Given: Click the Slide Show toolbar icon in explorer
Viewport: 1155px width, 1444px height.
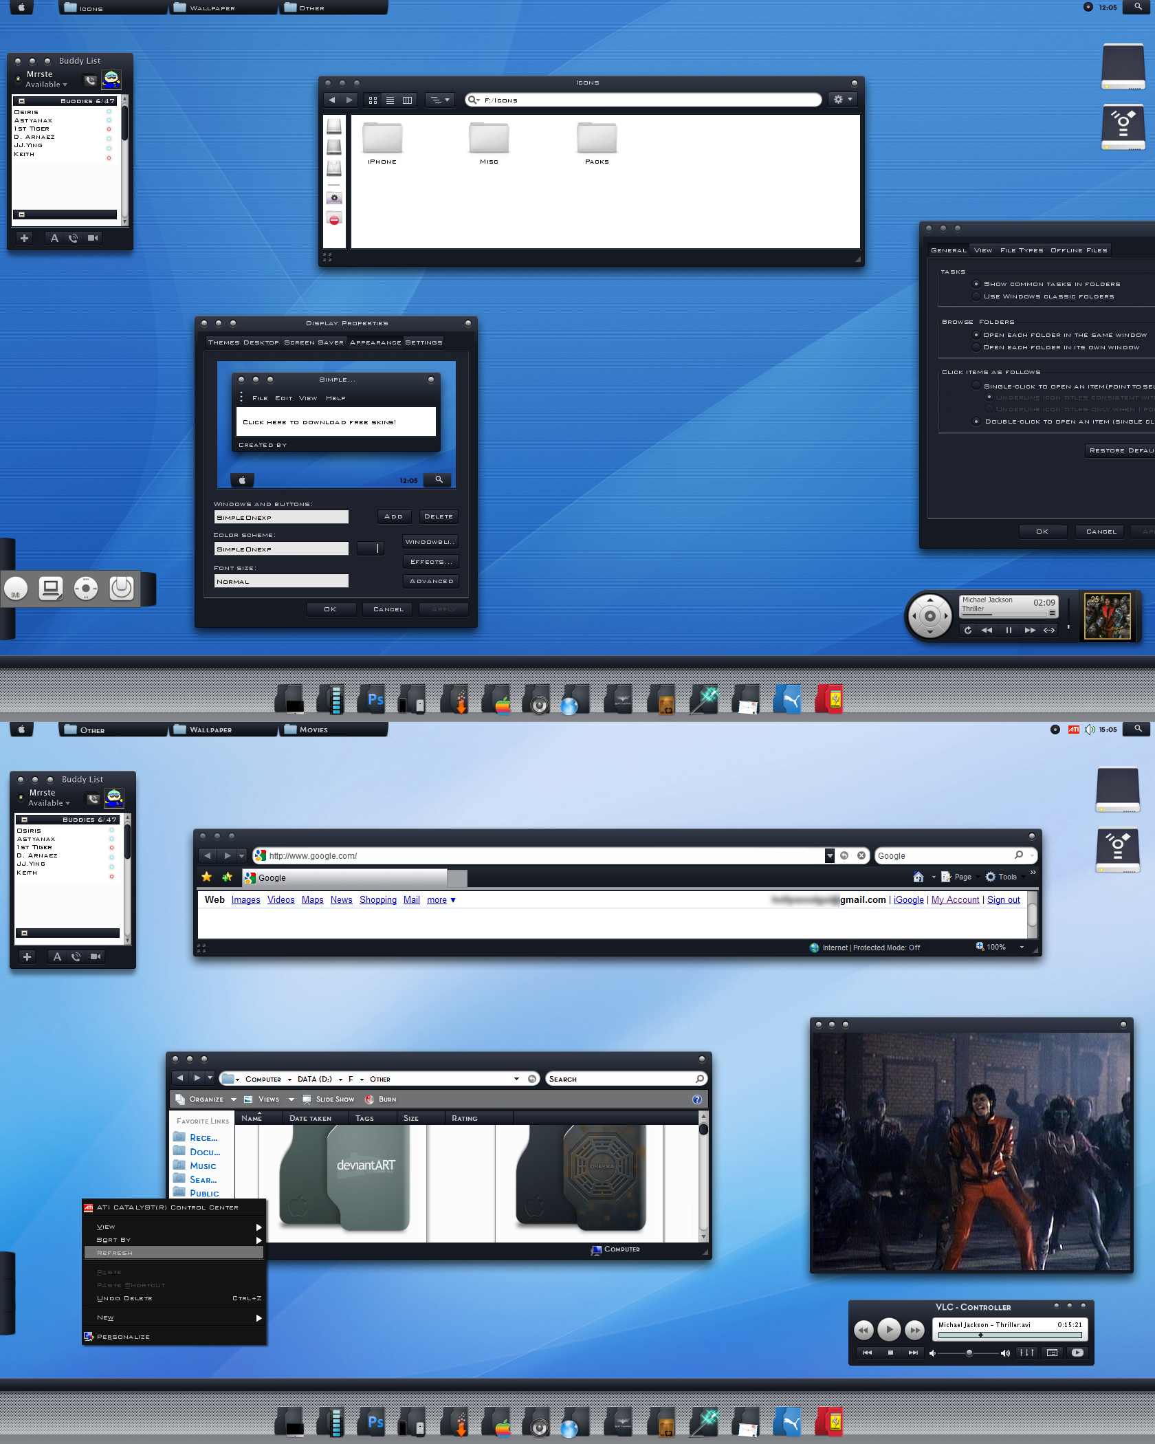Looking at the screenshot, I should pyautogui.click(x=307, y=1100).
